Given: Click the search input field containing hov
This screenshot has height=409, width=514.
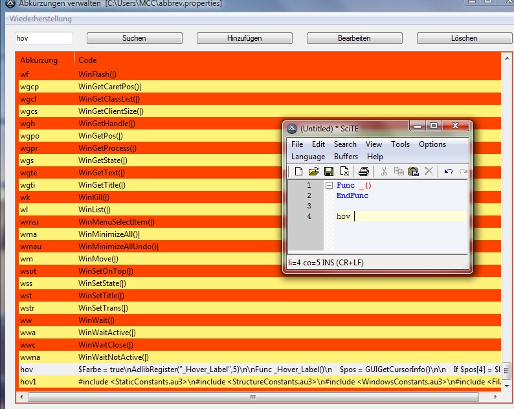Looking at the screenshot, I should pyautogui.click(x=44, y=38).
